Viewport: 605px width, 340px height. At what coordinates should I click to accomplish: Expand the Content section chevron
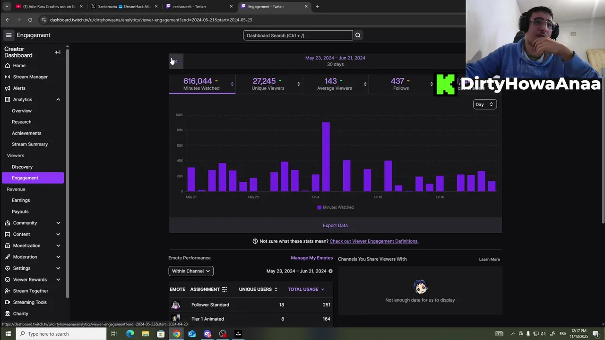coord(58,234)
